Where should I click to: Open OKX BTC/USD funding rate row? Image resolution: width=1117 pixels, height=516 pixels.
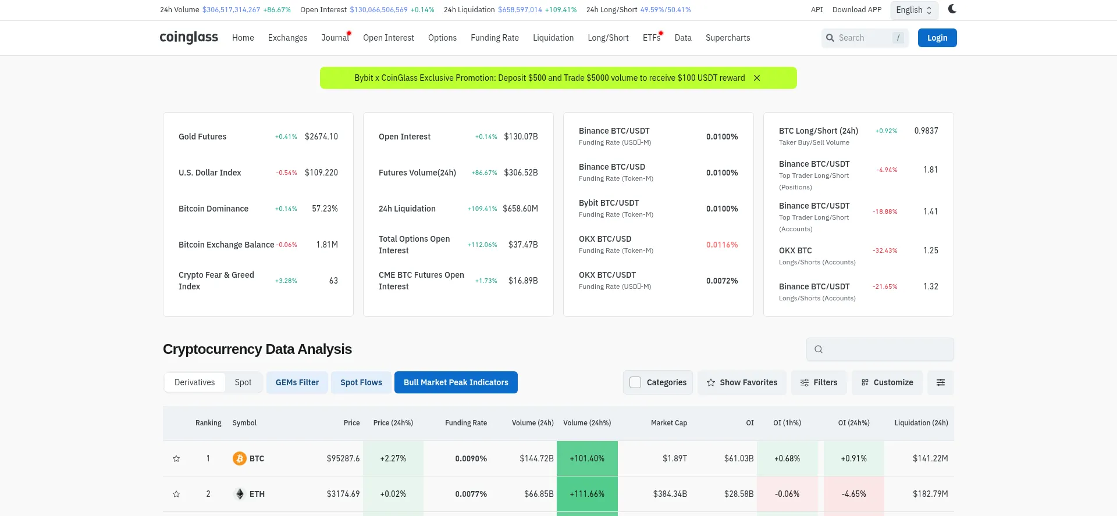pos(659,245)
